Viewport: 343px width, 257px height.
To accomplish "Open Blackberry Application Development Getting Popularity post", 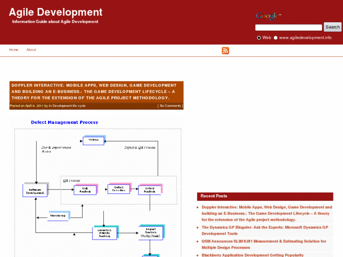I will pyautogui.click(x=252, y=255).
